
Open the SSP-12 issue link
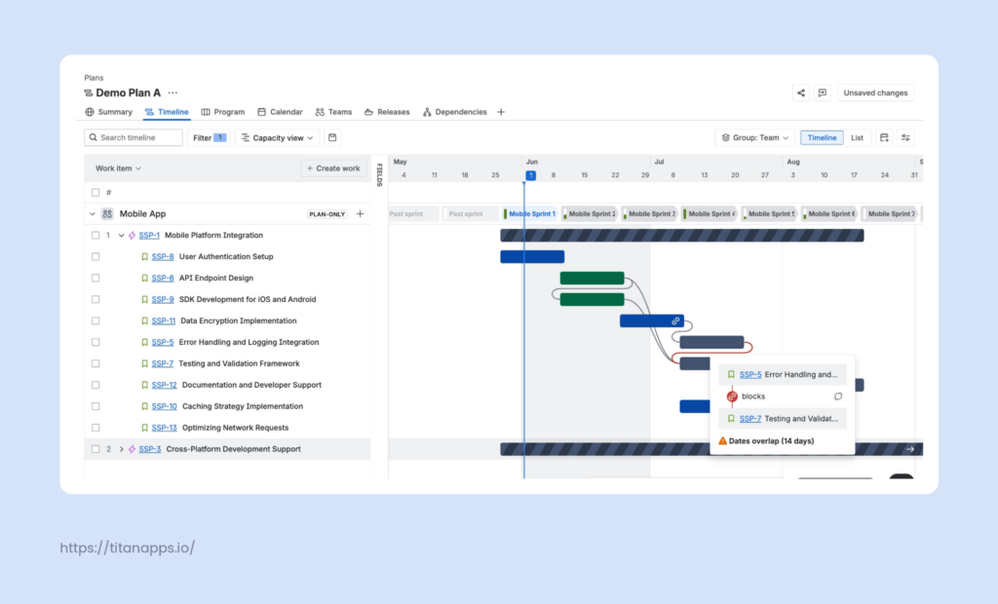coord(164,385)
